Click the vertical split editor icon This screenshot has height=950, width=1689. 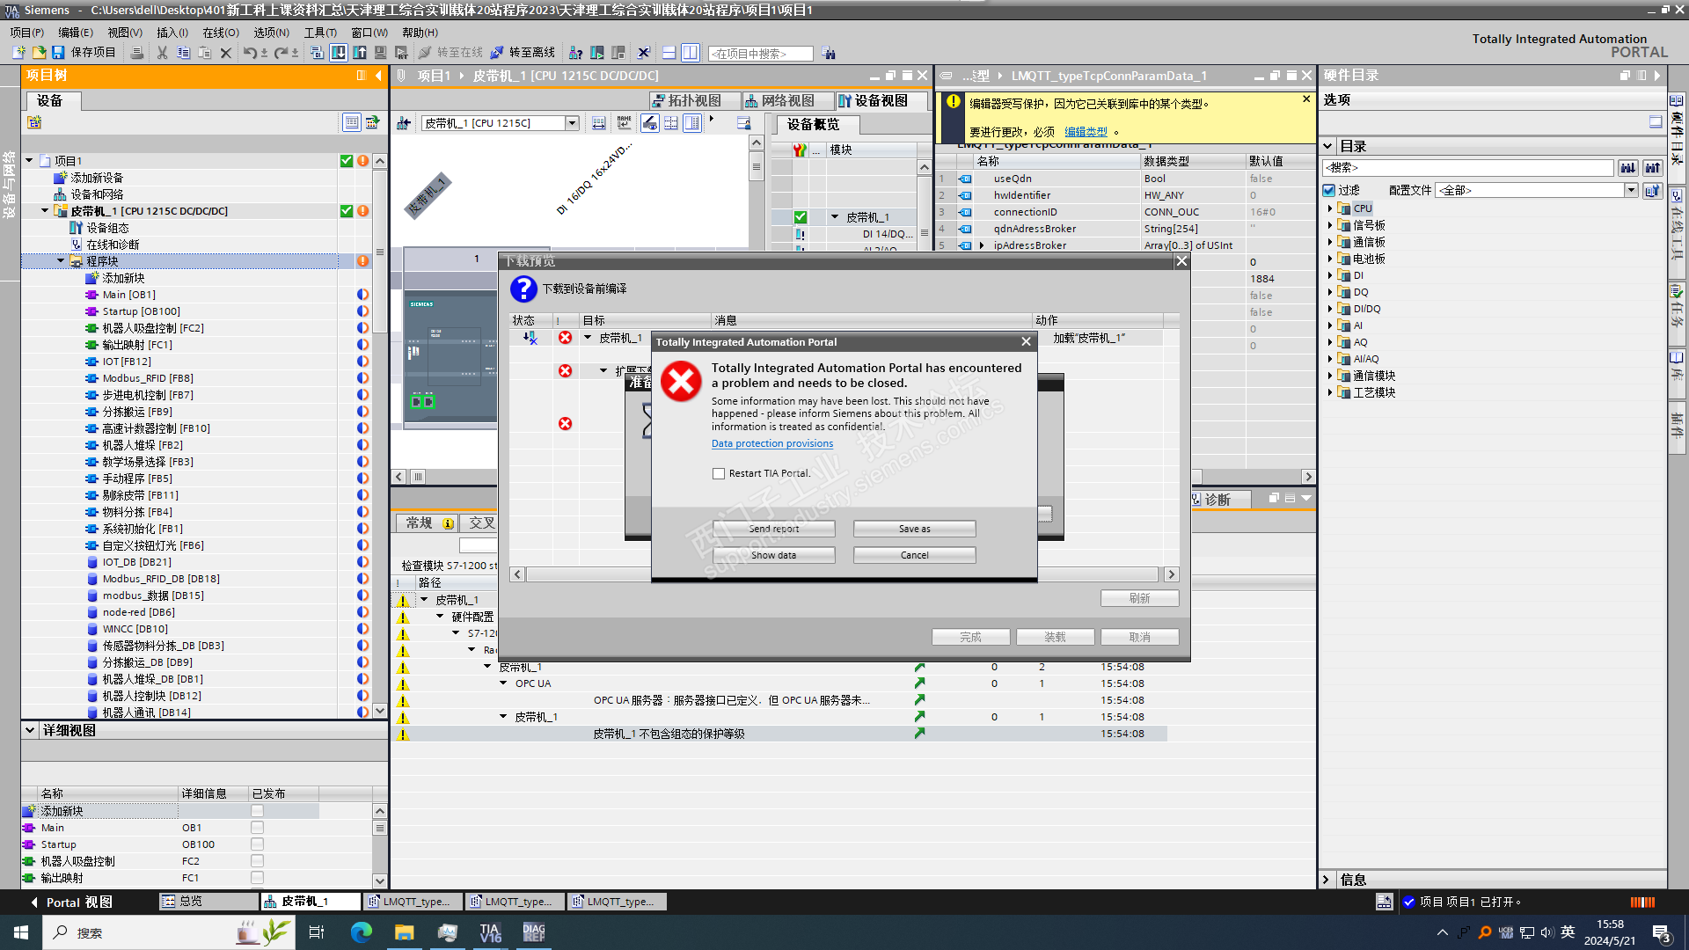pos(691,53)
